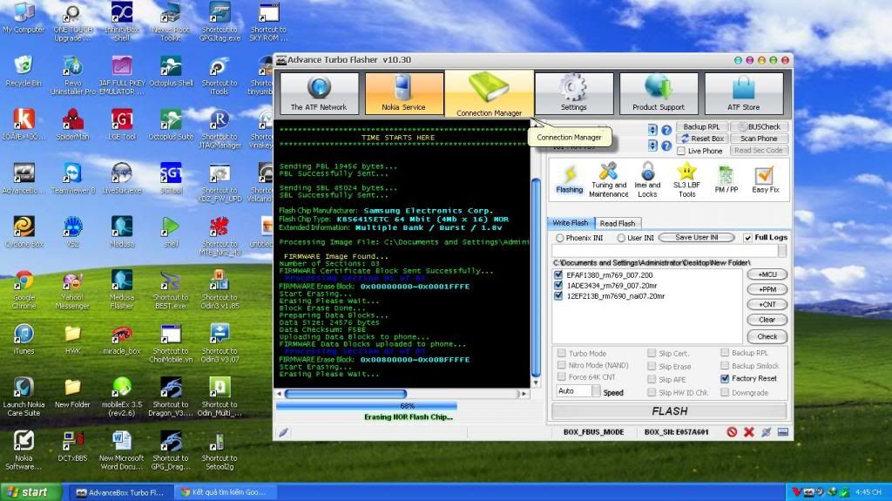The height and width of the screenshot is (501, 892).
Task: Click the Reset Box button
Action: point(702,139)
